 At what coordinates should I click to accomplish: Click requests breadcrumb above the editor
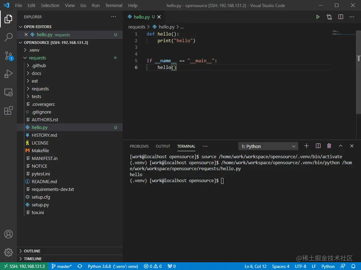(x=137, y=27)
